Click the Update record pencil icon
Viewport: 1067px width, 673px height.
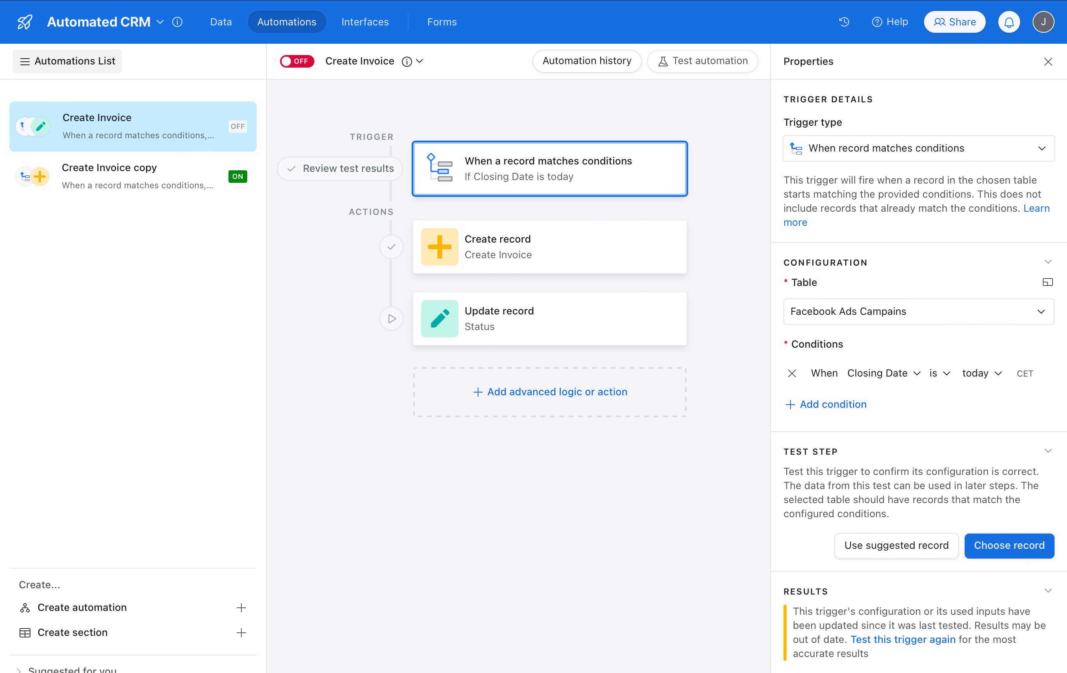[x=439, y=319]
